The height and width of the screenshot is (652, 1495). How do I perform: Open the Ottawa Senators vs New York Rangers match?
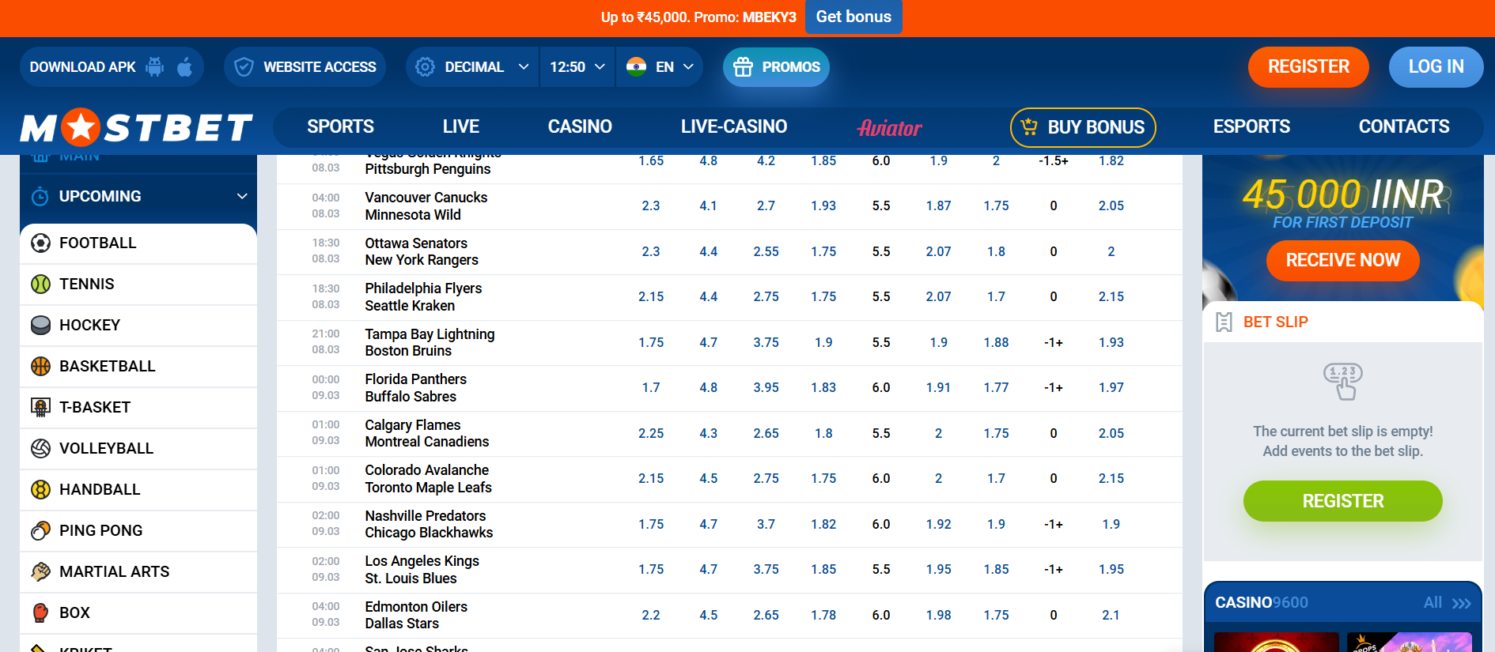[x=422, y=251]
